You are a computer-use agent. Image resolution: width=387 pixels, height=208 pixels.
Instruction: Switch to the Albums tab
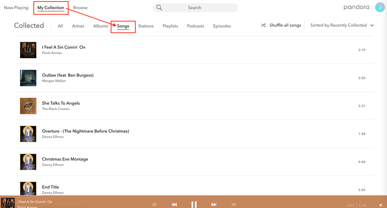click(100, 26)
